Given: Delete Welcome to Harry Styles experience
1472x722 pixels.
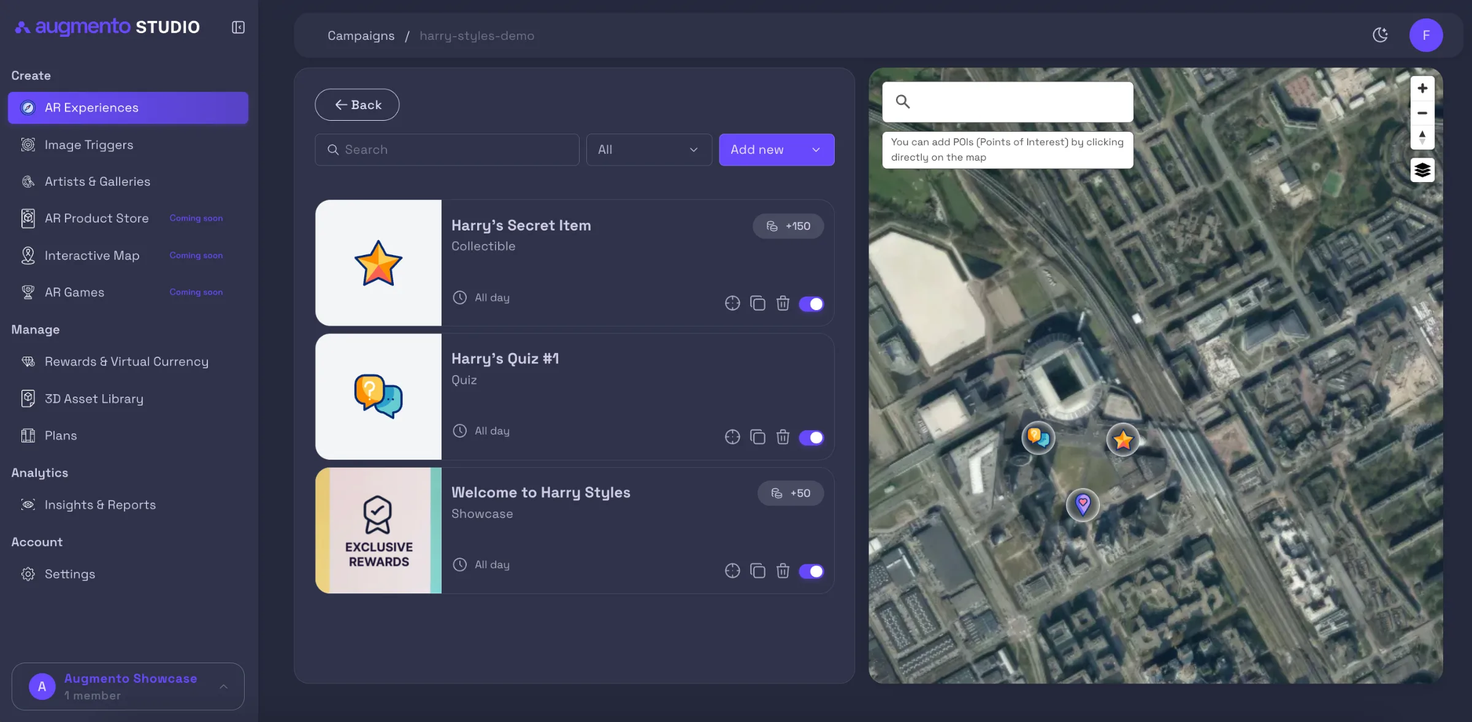Looking at the screenshot, I should click(x=783, y=571).
